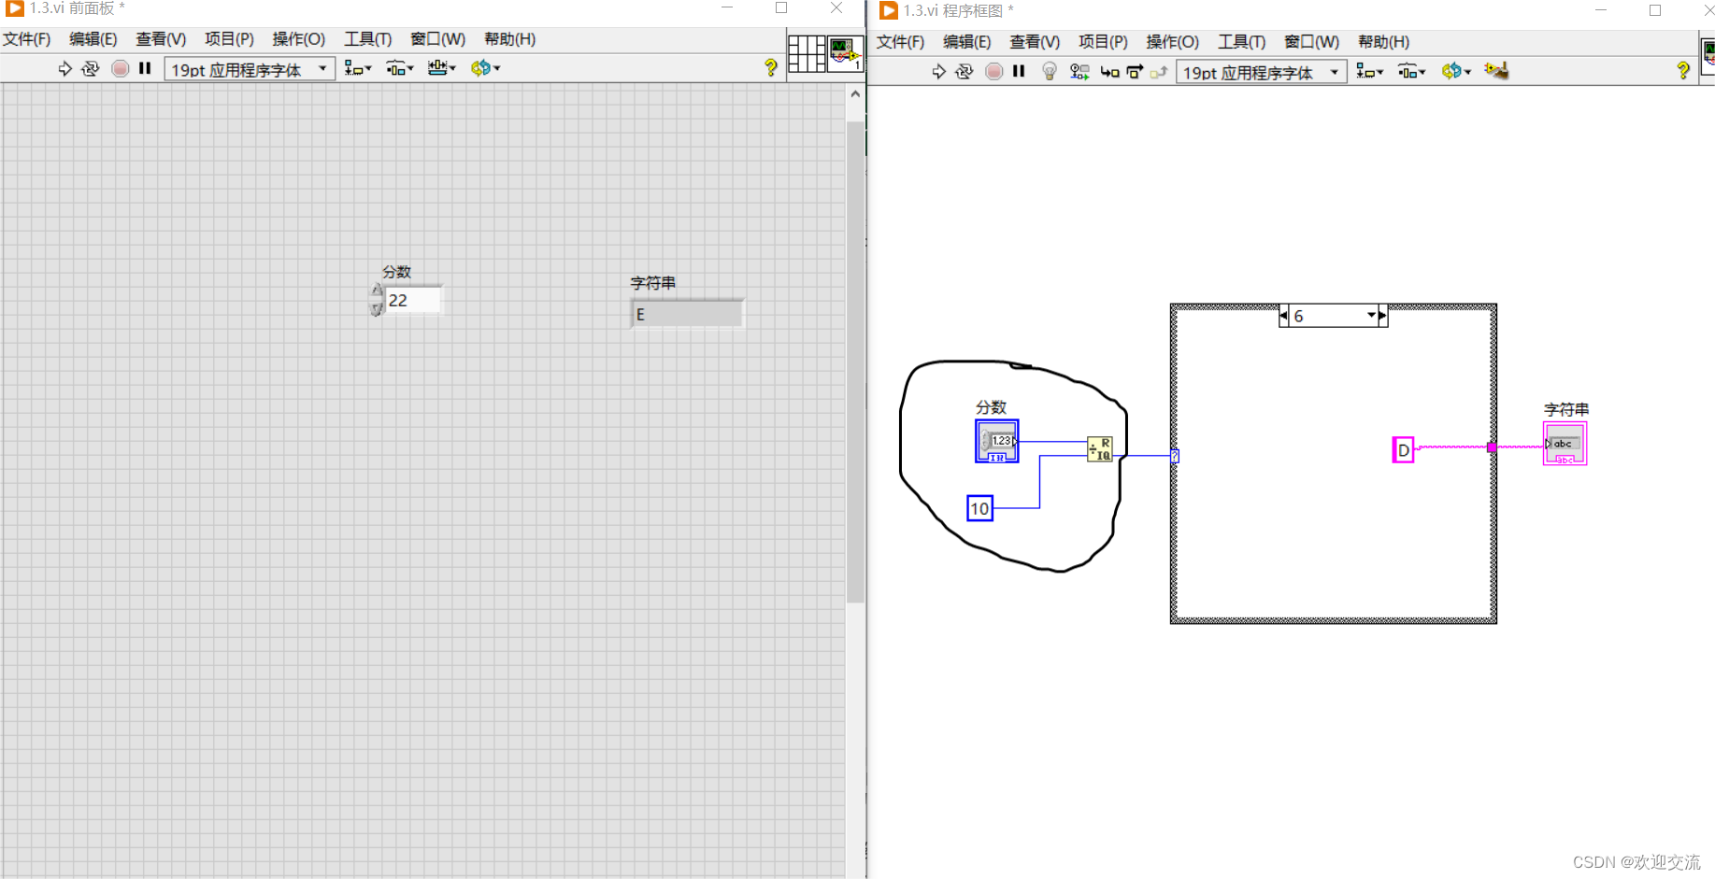The image size is (1715, 879).
Task: Click Step Into button
Action: pos(1109,72)
